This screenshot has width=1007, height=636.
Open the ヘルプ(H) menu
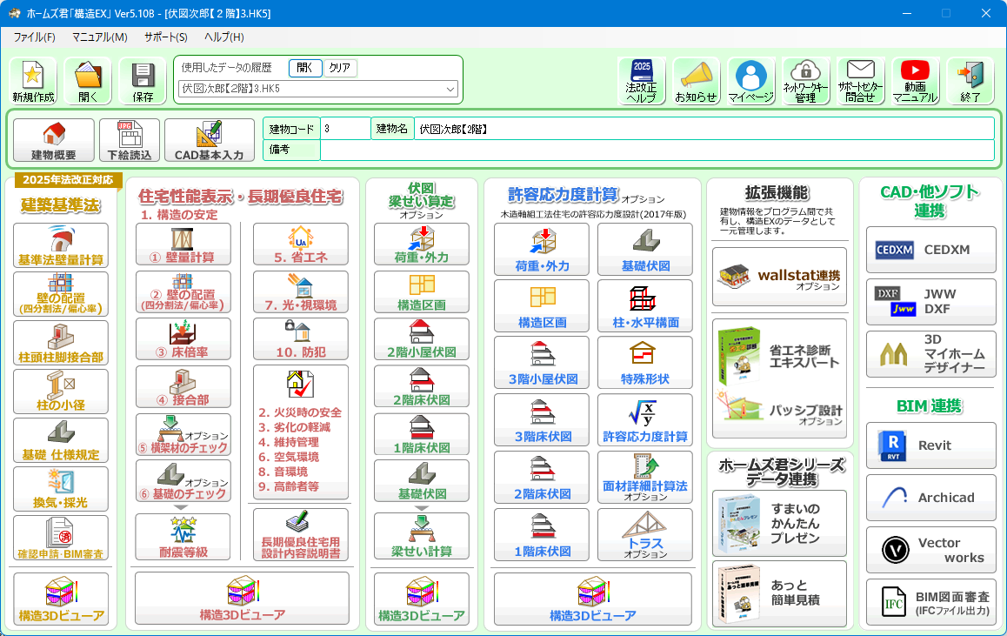(223, 37)
